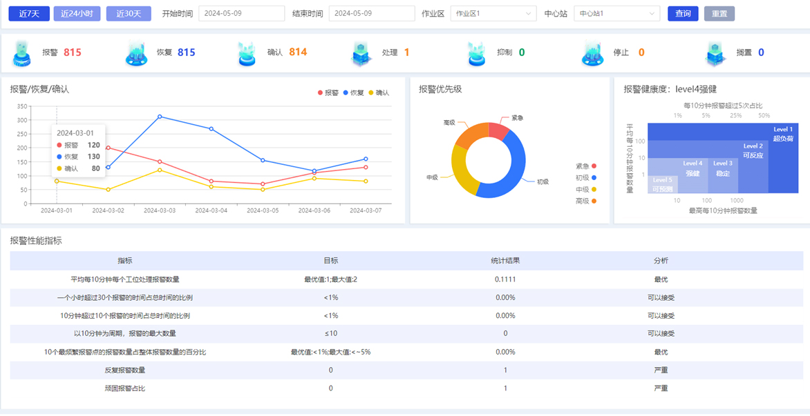Viewport: 810px width, 416px height.
Task: Expand the 中心站 dropdown
Action: 616,14
